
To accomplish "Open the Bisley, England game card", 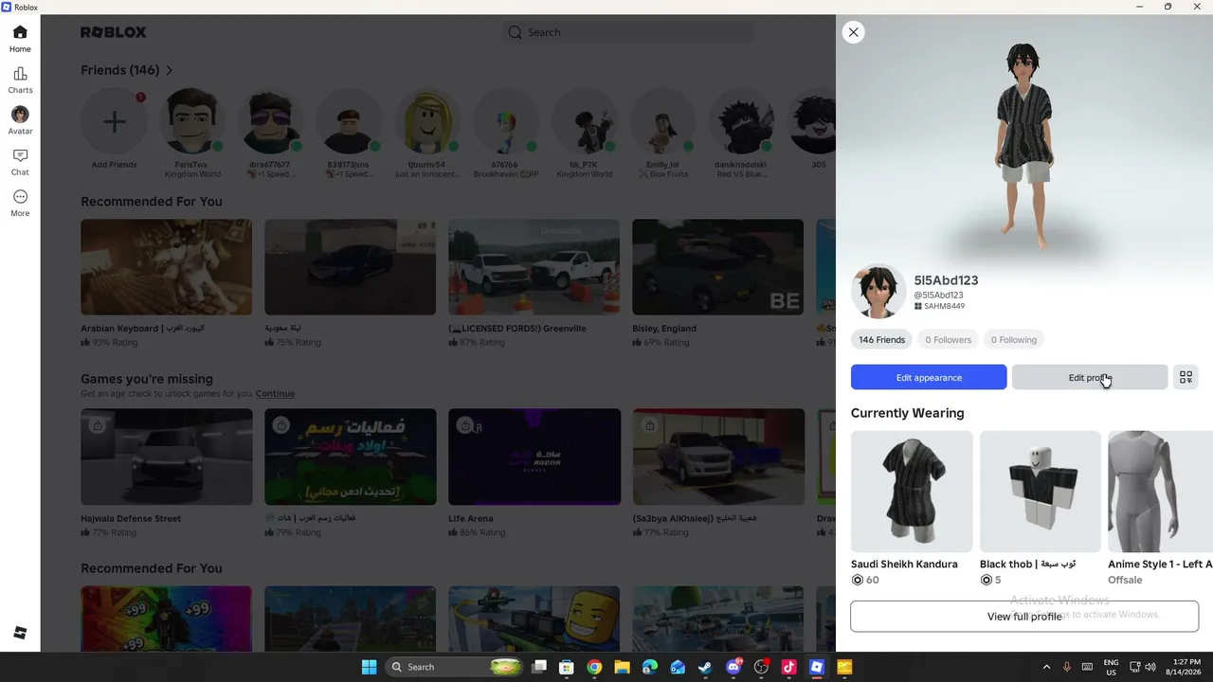I will click(718, 284).
